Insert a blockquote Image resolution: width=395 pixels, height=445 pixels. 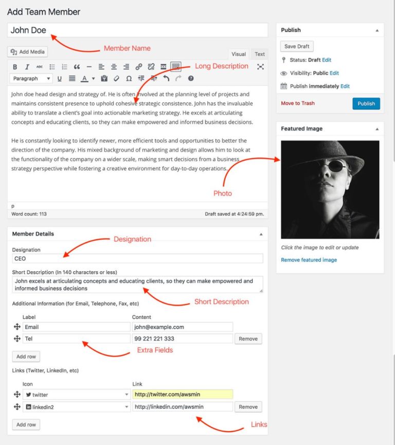click(x=77, y=67)
